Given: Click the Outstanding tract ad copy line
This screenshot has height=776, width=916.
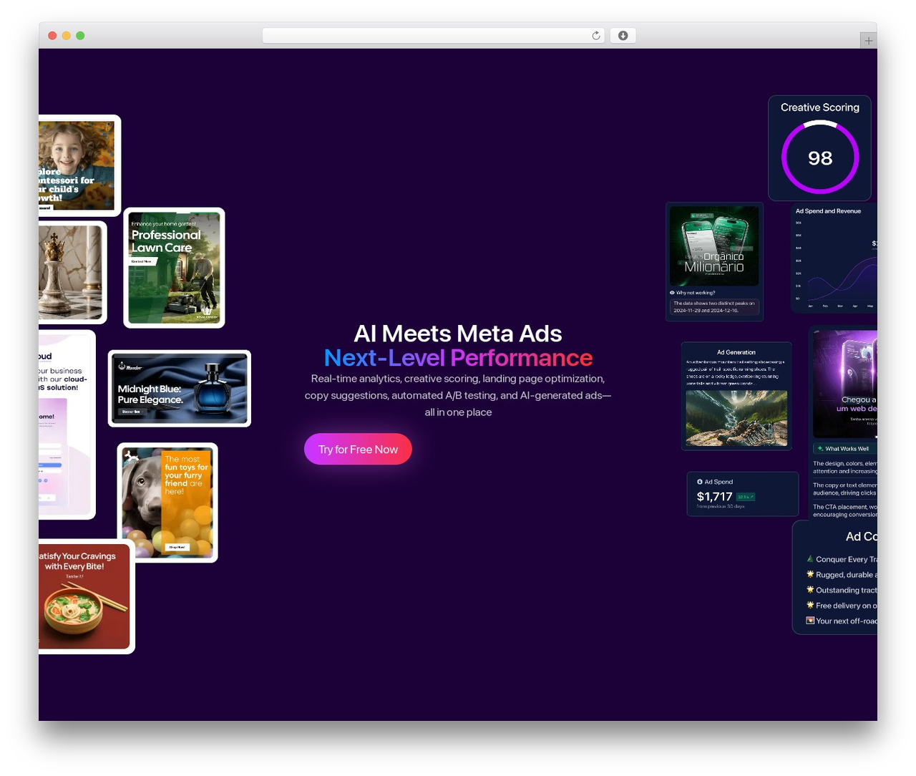Looking at the screenshot, I should click(x=842, y=590).
